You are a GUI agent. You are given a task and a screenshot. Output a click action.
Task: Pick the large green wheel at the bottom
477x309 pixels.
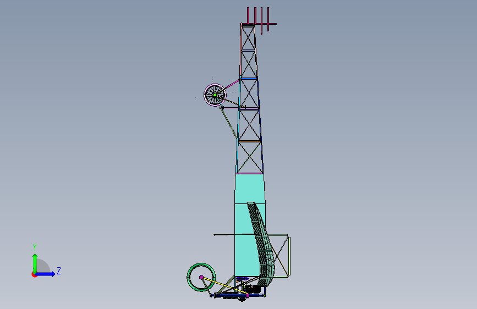click(x=201, y=277)
